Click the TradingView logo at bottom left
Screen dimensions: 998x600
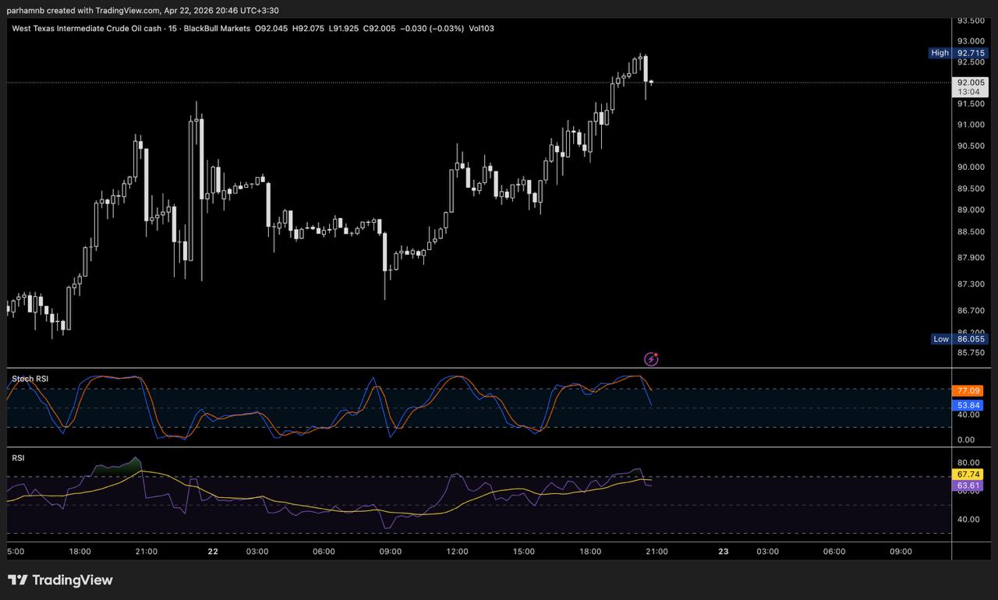pyautogui.click(x=60, y=580)
